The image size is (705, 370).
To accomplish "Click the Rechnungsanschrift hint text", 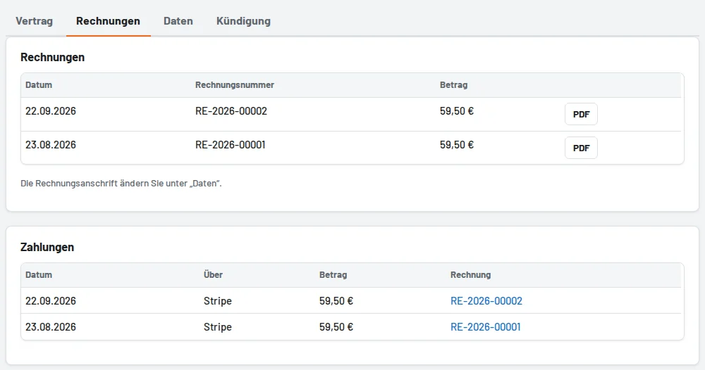I will click(121, 184).
